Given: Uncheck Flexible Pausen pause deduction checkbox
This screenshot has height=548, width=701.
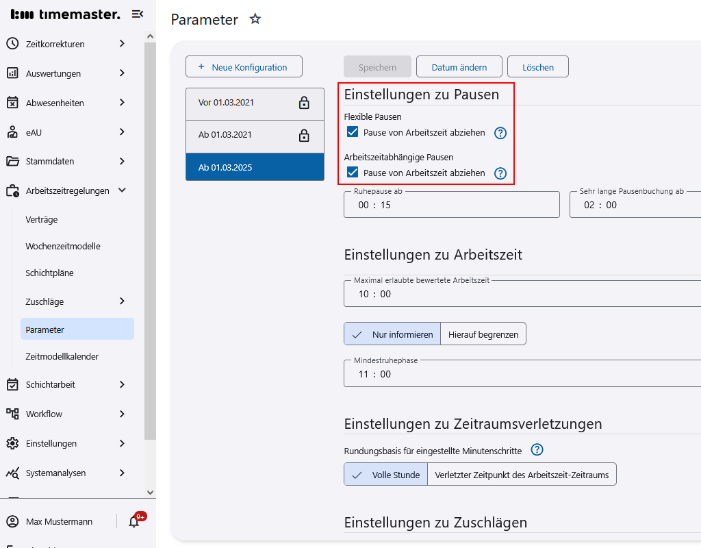Looking at the screenshot, I should [353, 132].
